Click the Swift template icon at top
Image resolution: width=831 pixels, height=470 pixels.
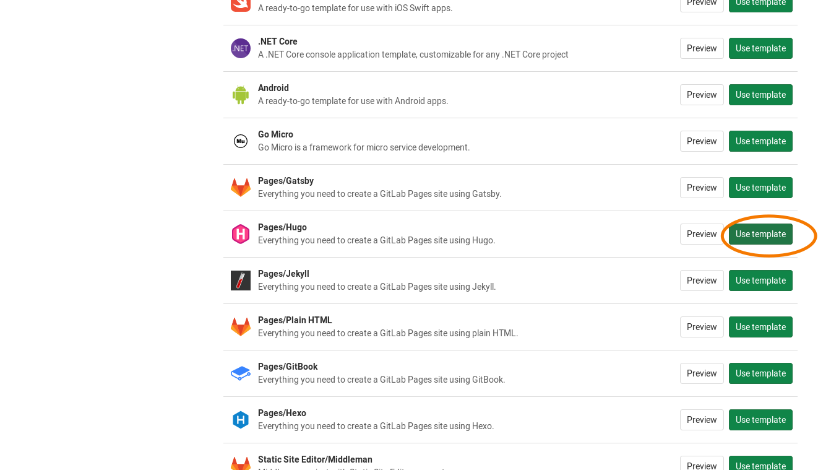241,4
